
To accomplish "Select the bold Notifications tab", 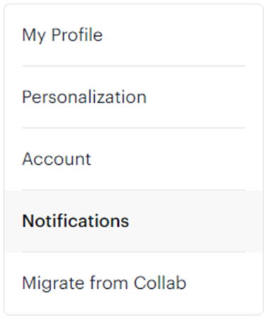I will point(134,221).
